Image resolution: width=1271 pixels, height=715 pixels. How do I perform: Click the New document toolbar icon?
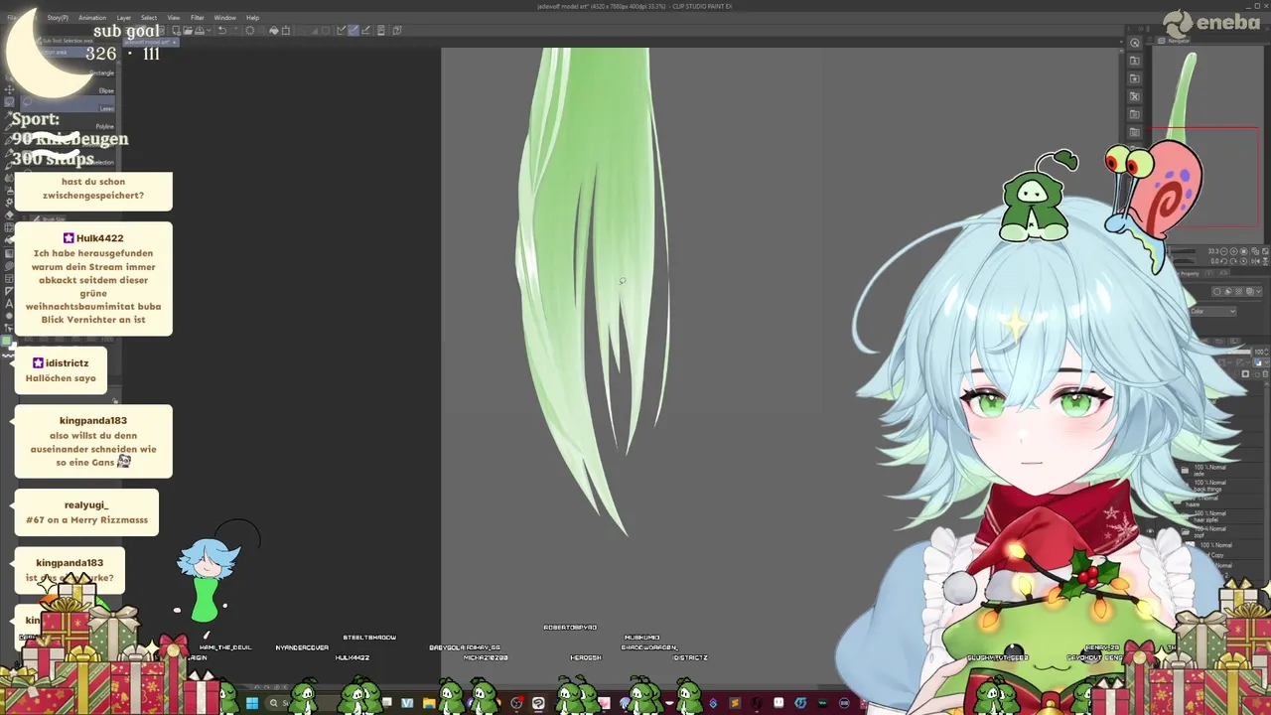(176, 30)
